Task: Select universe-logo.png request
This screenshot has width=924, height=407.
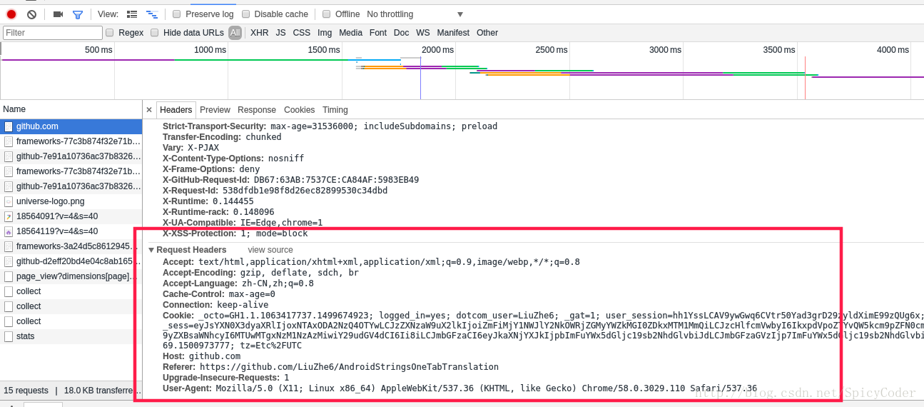Action: (71, 201)
